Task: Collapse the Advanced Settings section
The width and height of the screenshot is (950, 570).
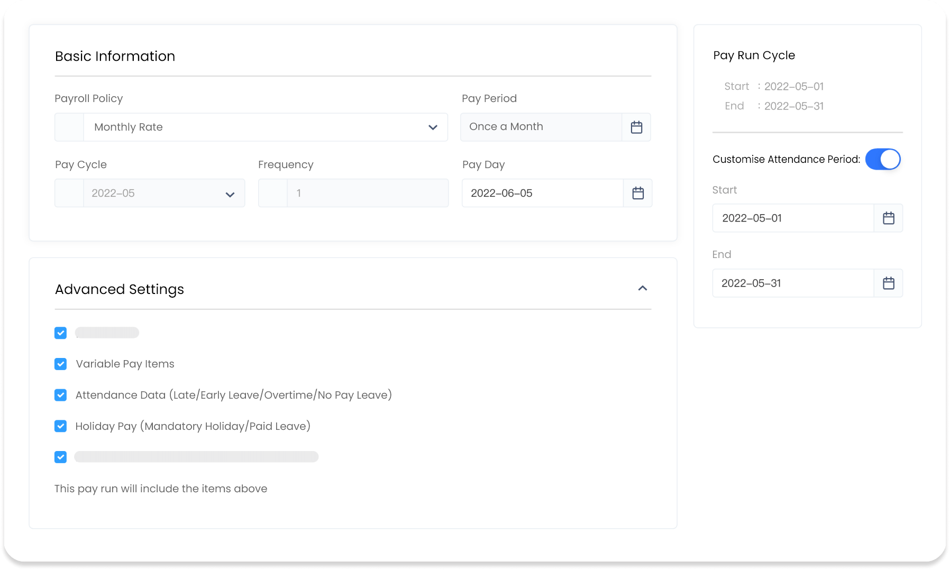Action: [643, 288]
